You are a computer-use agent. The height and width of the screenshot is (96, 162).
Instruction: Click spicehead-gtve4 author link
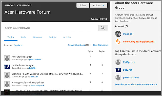pyautogui.click(x=37, y=85)
